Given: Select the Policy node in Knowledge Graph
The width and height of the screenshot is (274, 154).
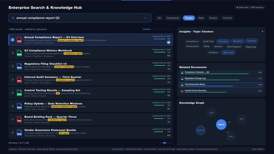Looking at the screenshot, I should point(231,136).
